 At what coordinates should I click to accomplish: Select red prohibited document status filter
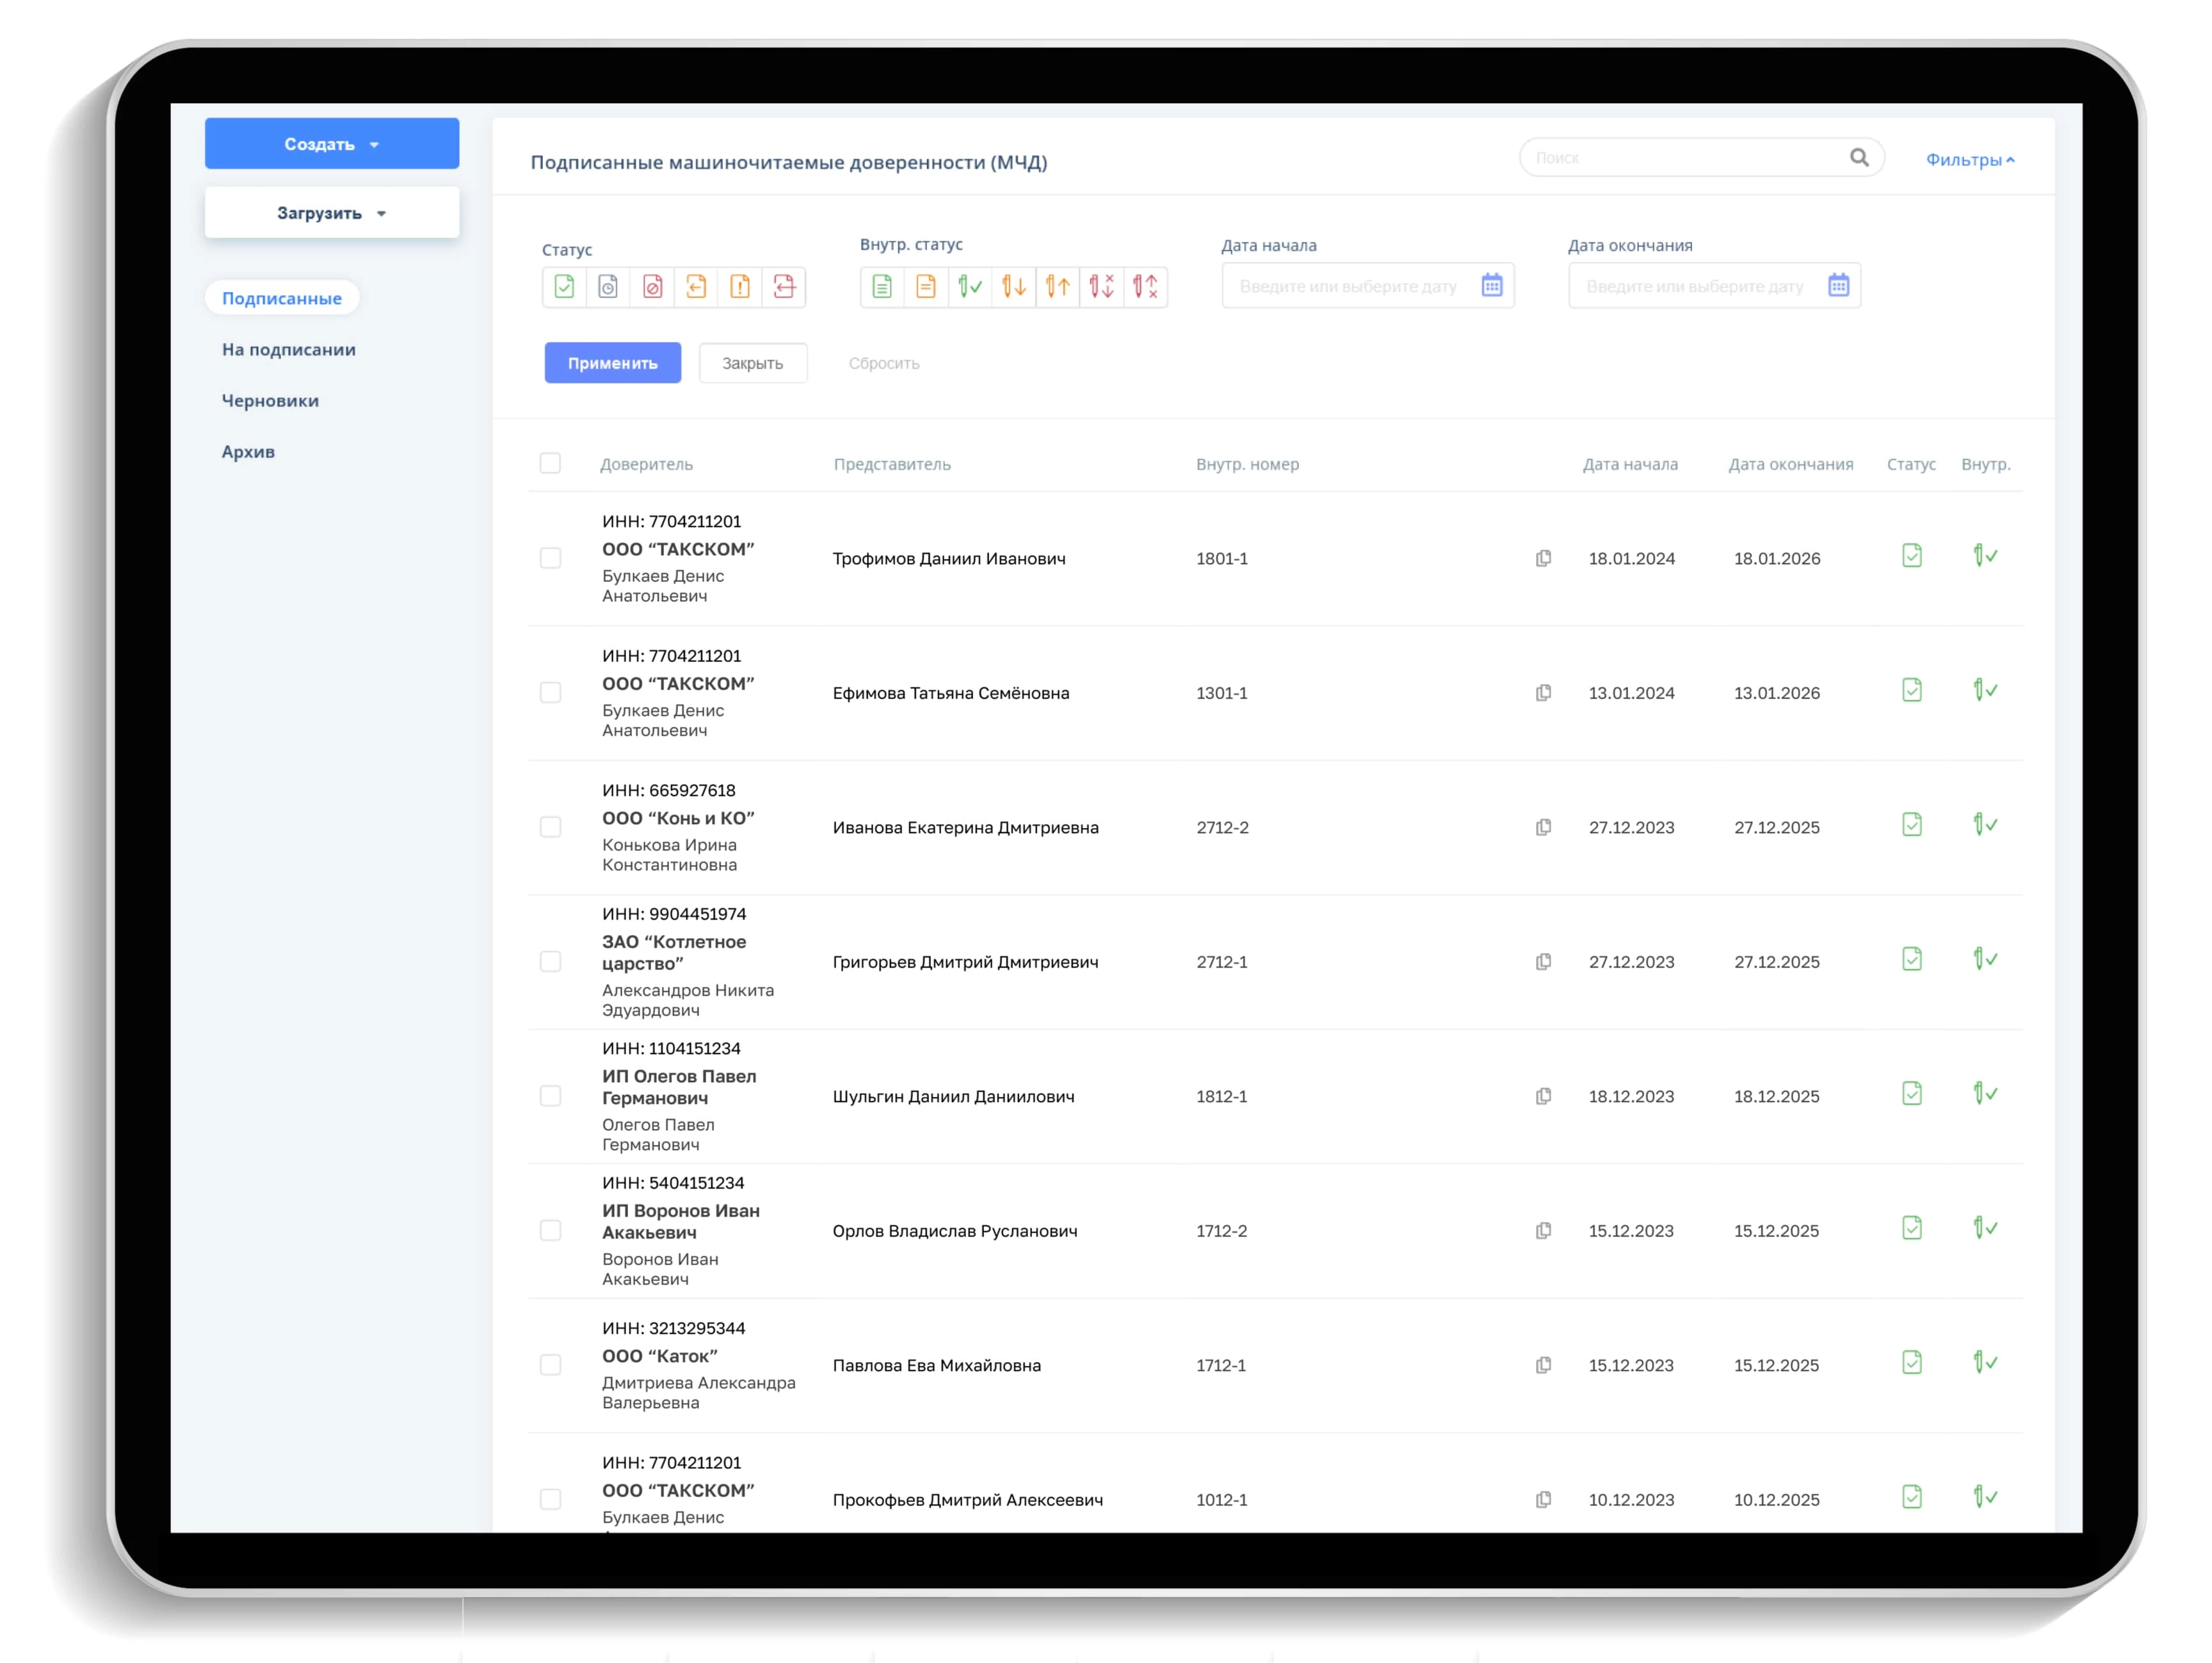pyautogui.click(x=652, y=287)
